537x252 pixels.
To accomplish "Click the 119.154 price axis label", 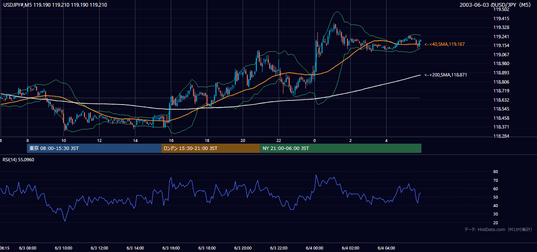I will coord(501,45).
